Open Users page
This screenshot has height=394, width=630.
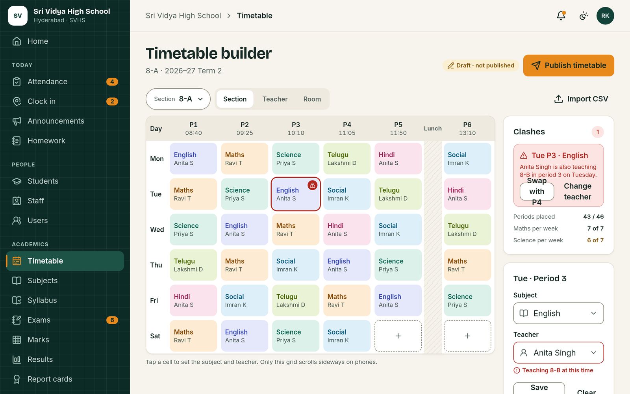coord(65,221)
